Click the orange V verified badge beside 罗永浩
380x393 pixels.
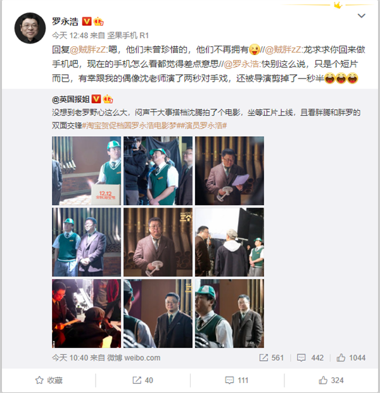click(x=87, y=22)
